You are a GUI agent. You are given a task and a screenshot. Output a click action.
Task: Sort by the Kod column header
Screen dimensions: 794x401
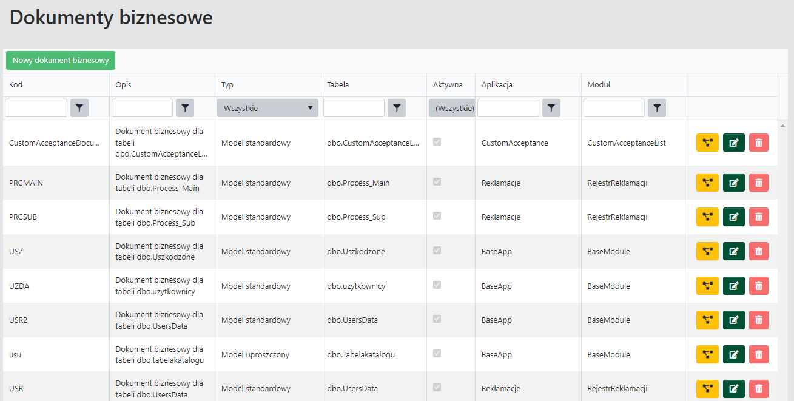point(16,84)
